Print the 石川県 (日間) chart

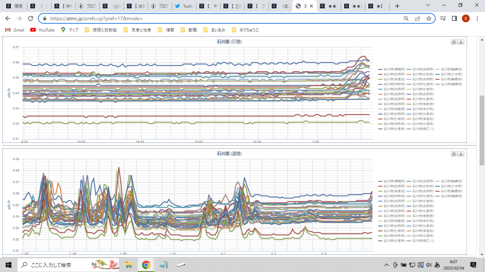click(x=454, y=42)
